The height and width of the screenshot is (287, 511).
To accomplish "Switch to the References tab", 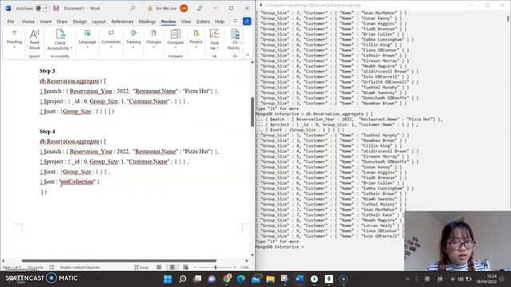I will point(122,22).
